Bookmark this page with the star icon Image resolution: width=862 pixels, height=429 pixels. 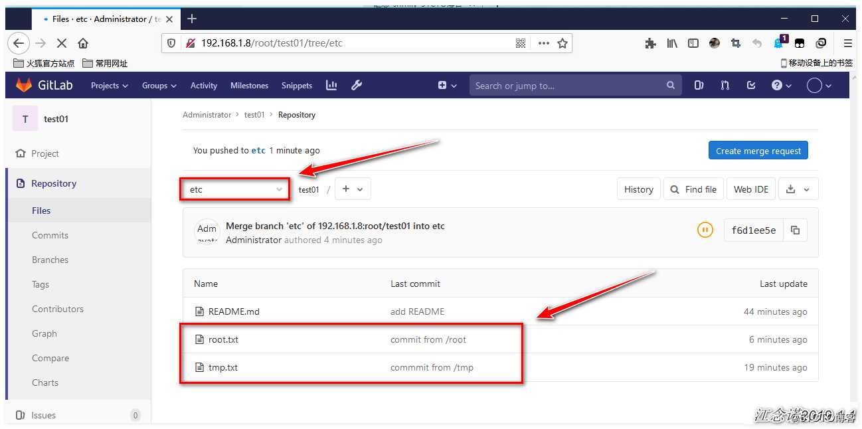[x=562, y=43]
